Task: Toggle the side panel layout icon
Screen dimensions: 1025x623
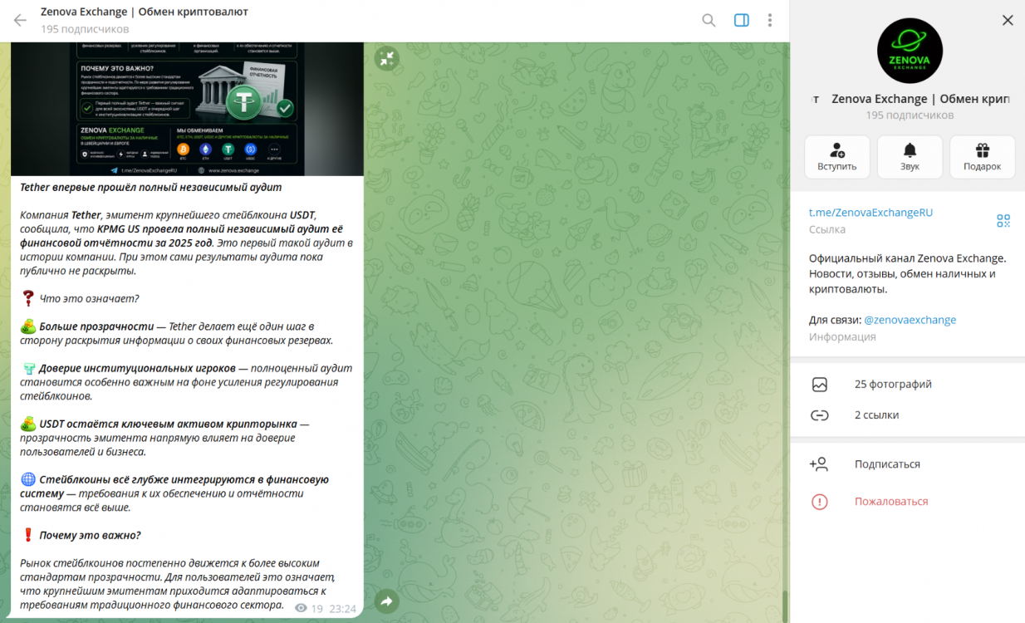Action: (x=742, y=20)
